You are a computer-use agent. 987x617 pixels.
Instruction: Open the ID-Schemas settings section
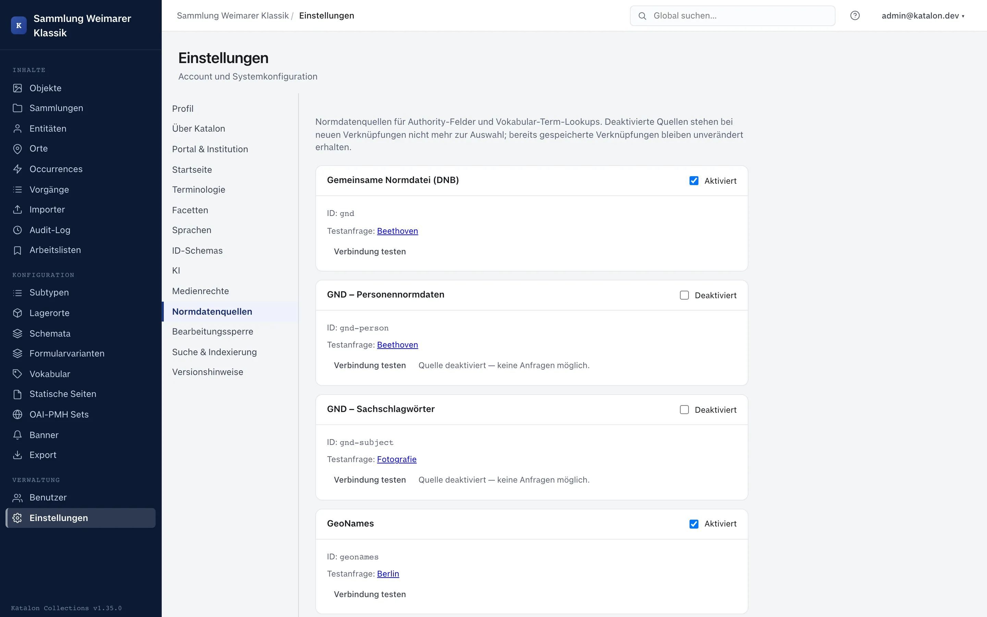230,251
